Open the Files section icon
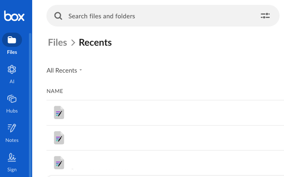Viewport: 284px width, 177px height. tap(12, 40)
